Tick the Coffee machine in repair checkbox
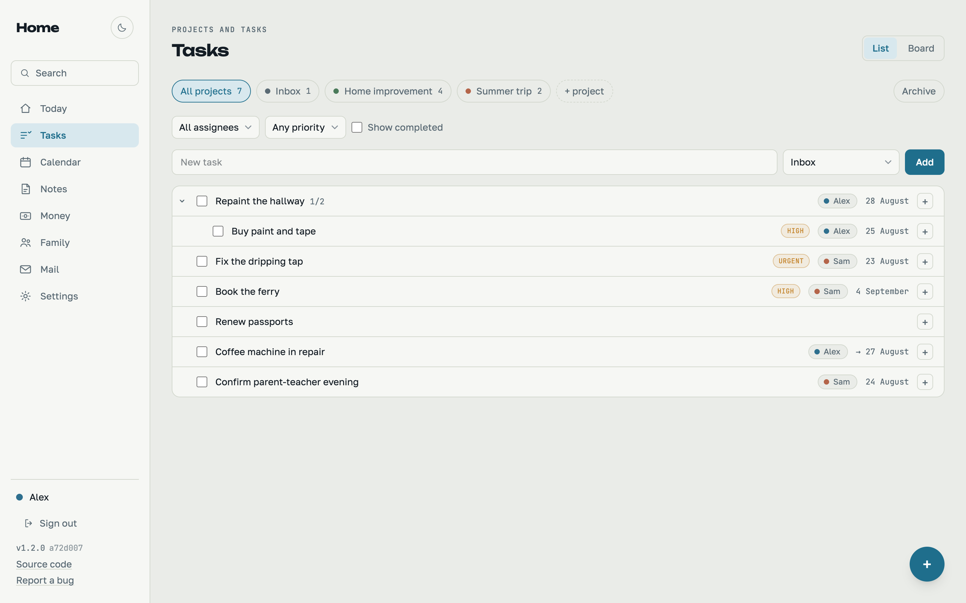 pos(202,352)
